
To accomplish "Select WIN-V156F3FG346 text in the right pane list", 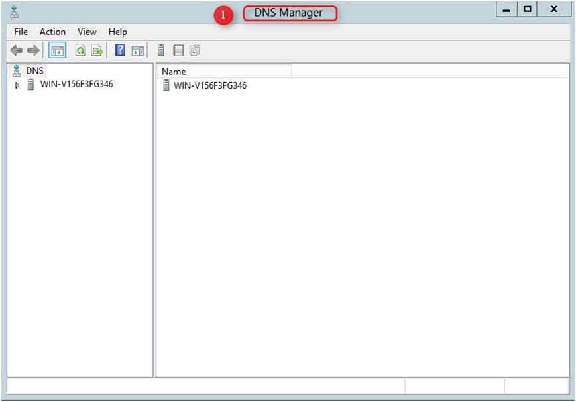I will pyautogui.click(x=209, y=85).
